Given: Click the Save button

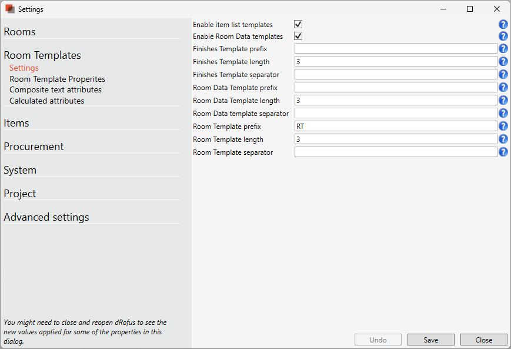Looking at the screenshot, I should (431, 340).
